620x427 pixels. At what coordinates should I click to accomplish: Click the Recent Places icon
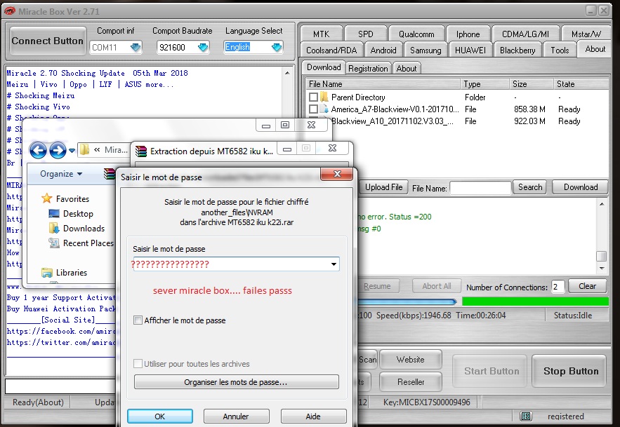(x=54, y=243)
